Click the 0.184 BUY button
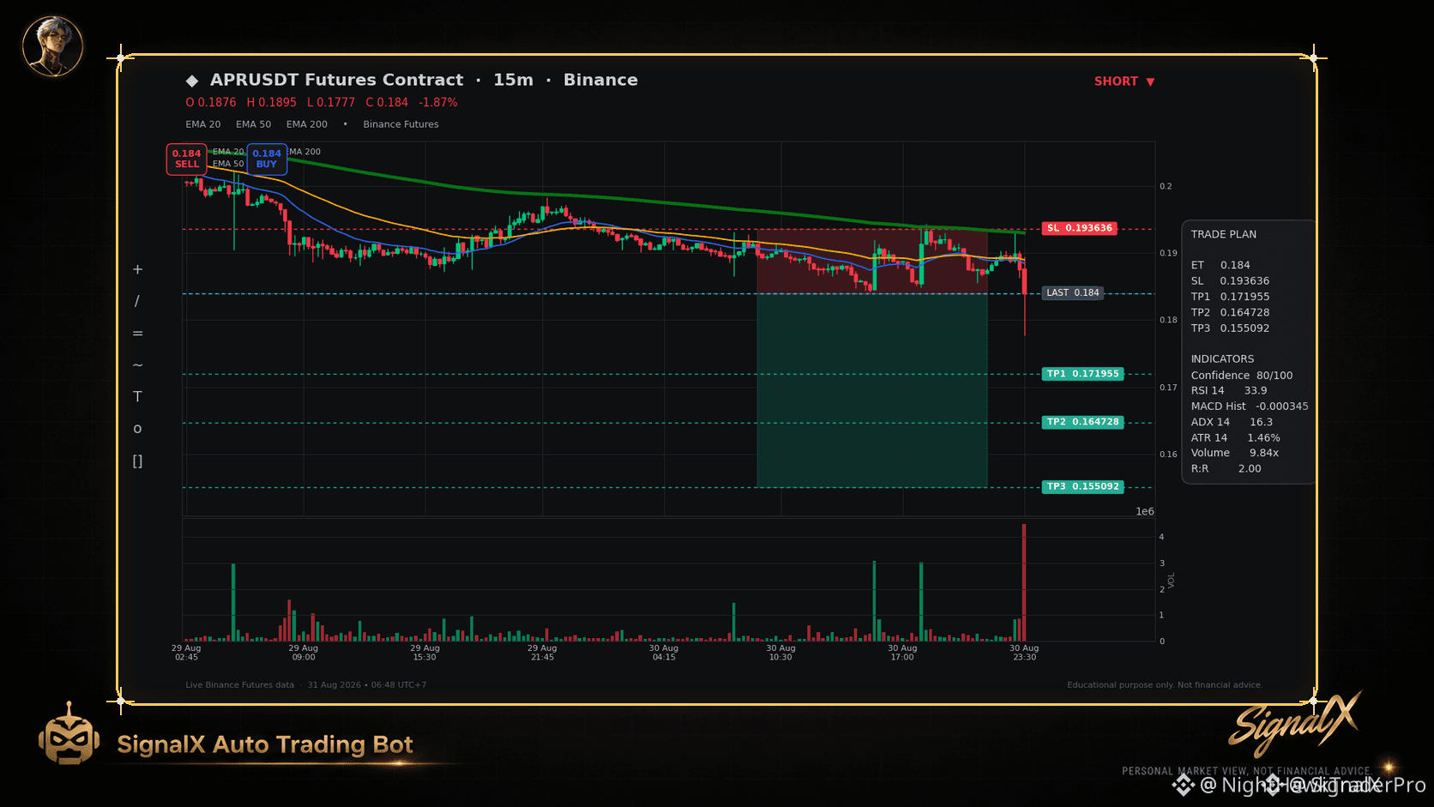The height and width of the screenshot is (807, 1434). pyautogui.click(x=267, y=159)
